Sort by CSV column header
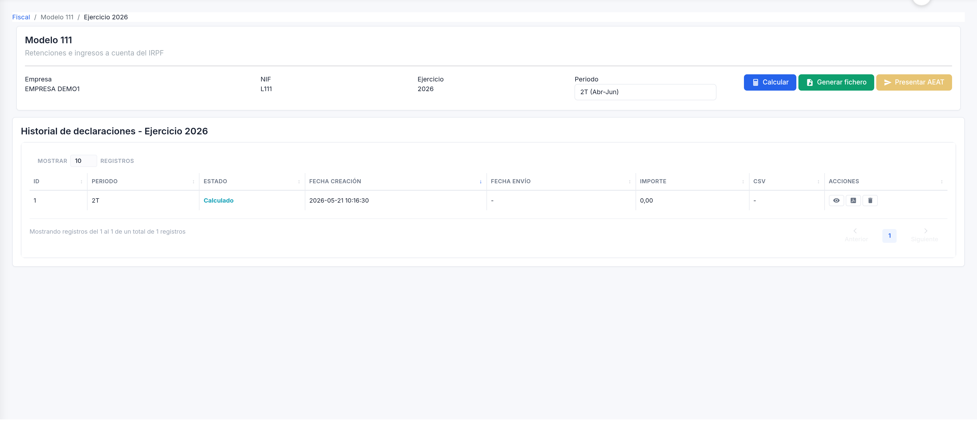 click(x=787, y=181)
